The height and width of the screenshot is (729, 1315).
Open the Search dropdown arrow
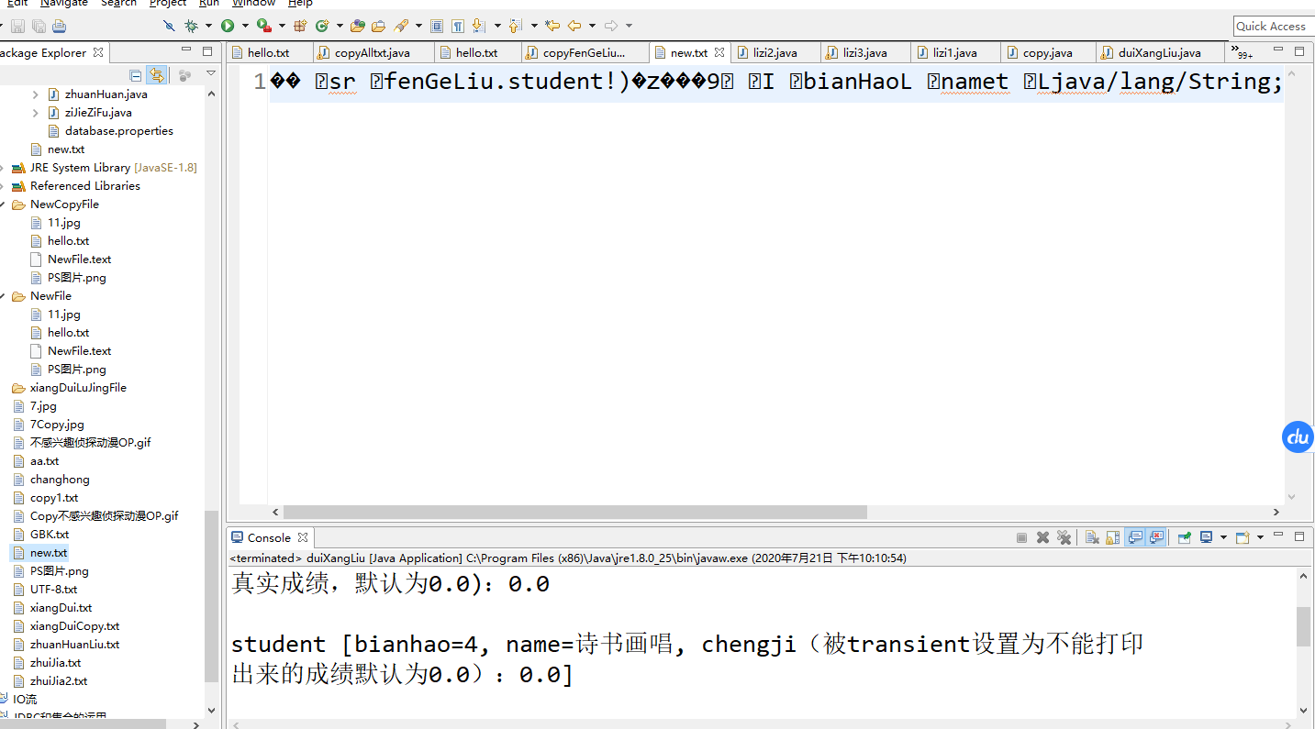[418, 26]
